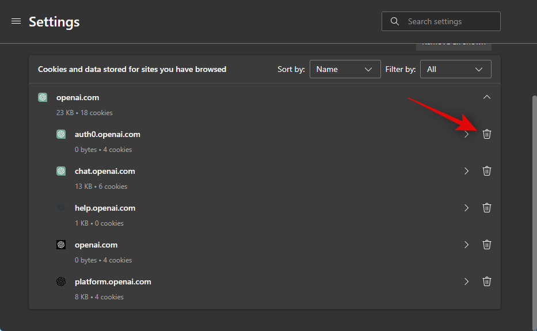Show details for help.openai.com

[x=466, y=208]
